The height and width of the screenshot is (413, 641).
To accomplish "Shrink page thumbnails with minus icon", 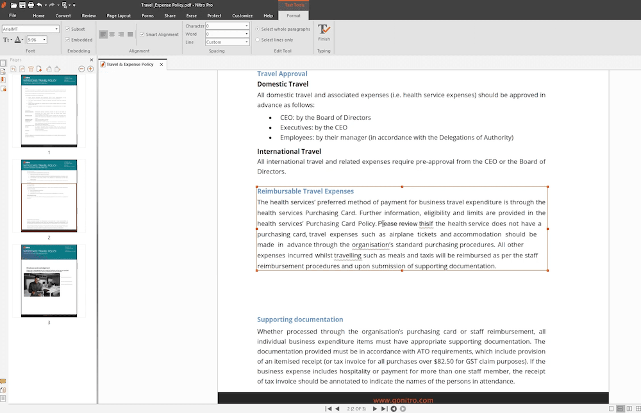I will click(x=81, y=69).
